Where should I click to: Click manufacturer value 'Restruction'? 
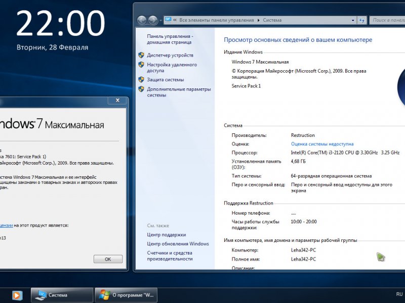tap(303, 135)
